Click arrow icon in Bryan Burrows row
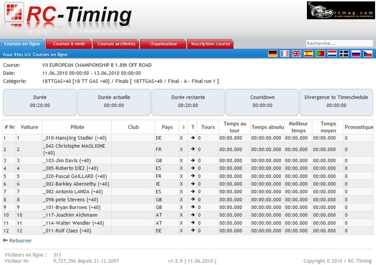 193,207
